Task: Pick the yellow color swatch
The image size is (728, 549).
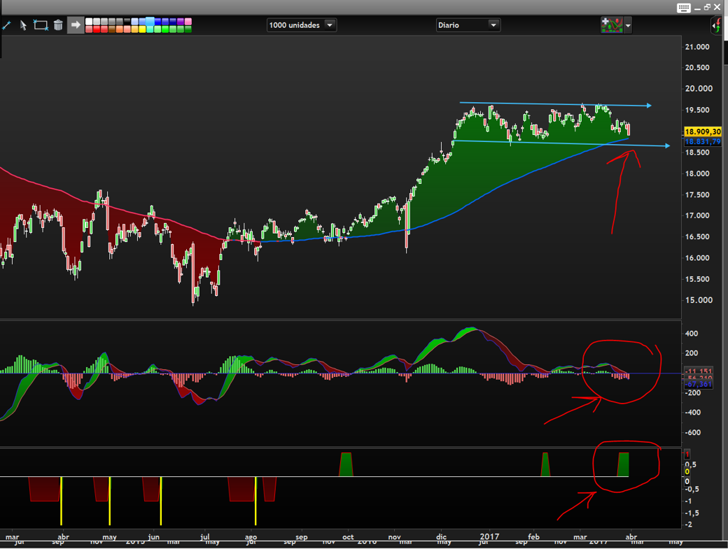Action: coord(142,29)
